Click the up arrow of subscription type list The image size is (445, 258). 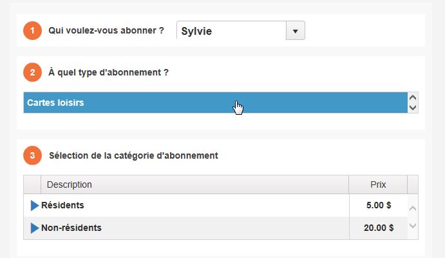pos(413,97)
